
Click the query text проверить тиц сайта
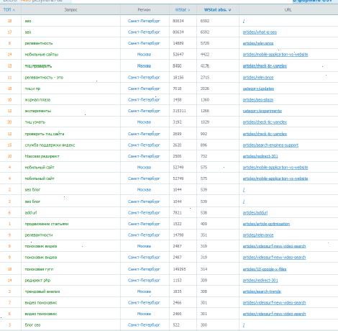(x=45, y=134)
